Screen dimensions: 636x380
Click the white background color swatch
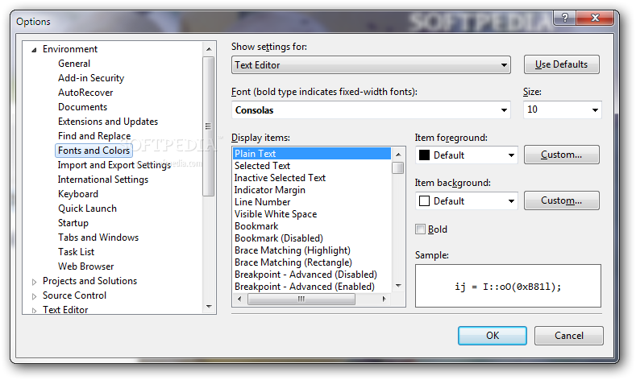pyautogui.click(x=424, y=201)
